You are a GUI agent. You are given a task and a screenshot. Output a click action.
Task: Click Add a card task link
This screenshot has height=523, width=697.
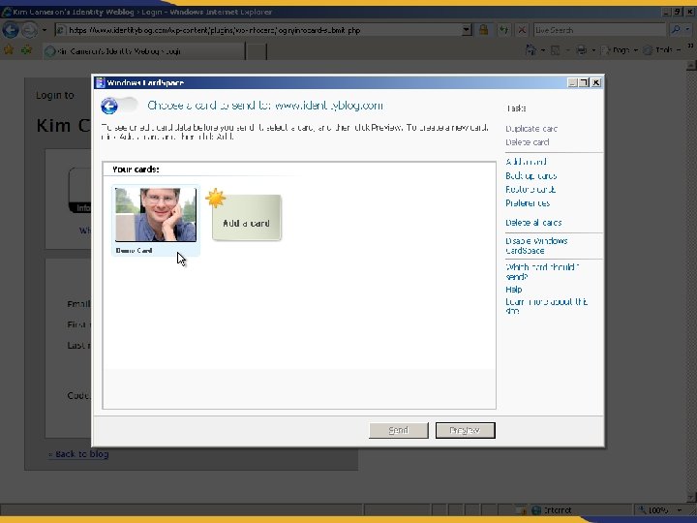pos(526,162)
